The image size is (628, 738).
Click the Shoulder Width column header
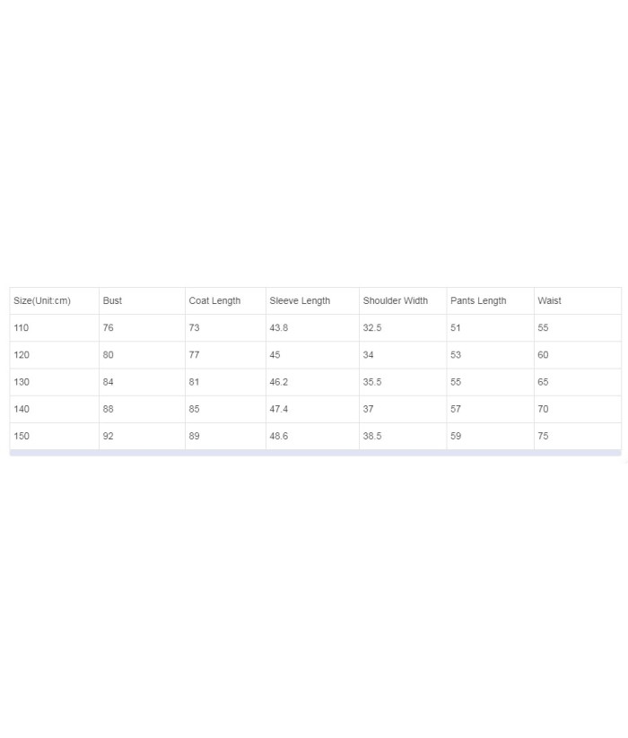403,300
